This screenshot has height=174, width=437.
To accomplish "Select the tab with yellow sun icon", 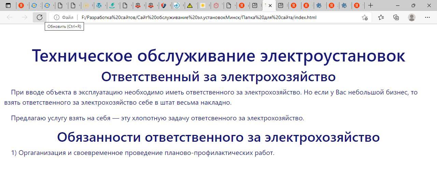I will [x=203, y=5].
